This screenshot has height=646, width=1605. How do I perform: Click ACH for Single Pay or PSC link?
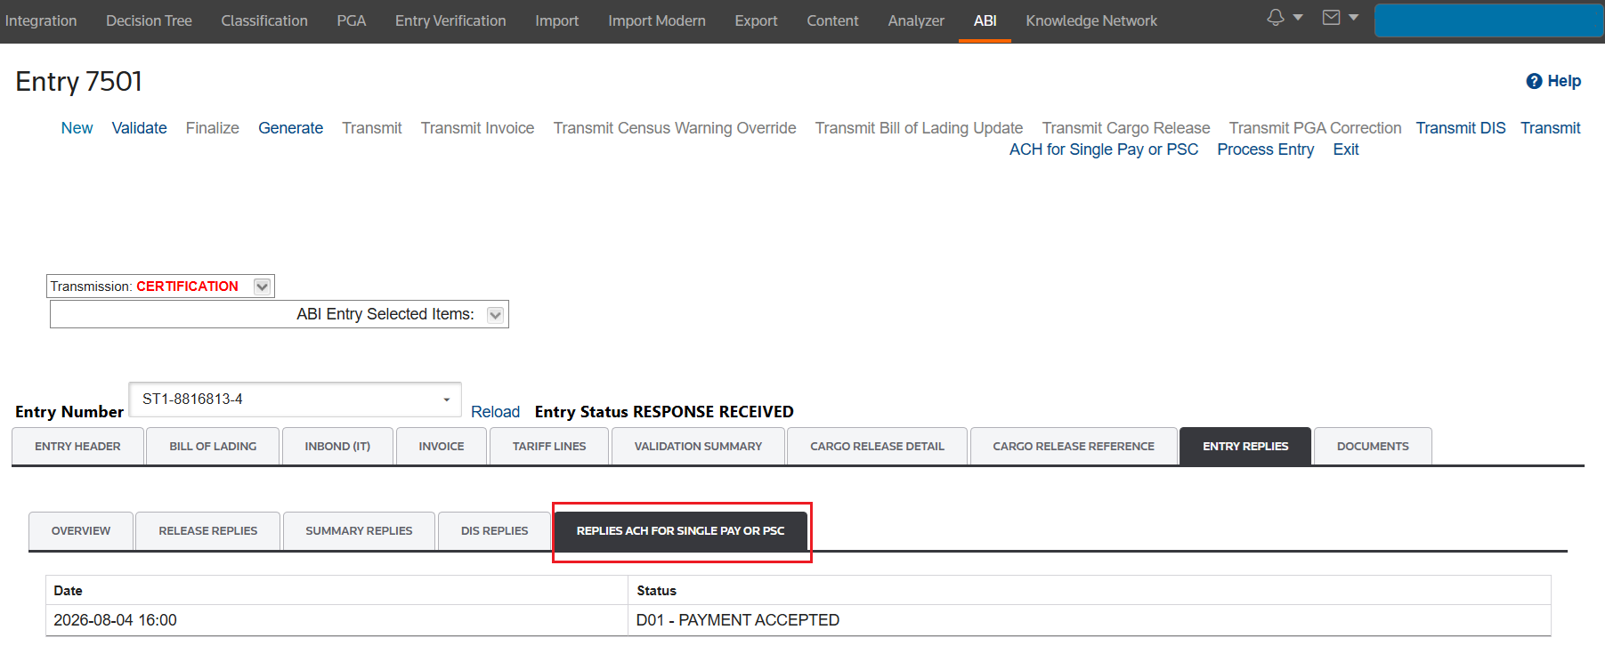click(x=1104, y=149)
